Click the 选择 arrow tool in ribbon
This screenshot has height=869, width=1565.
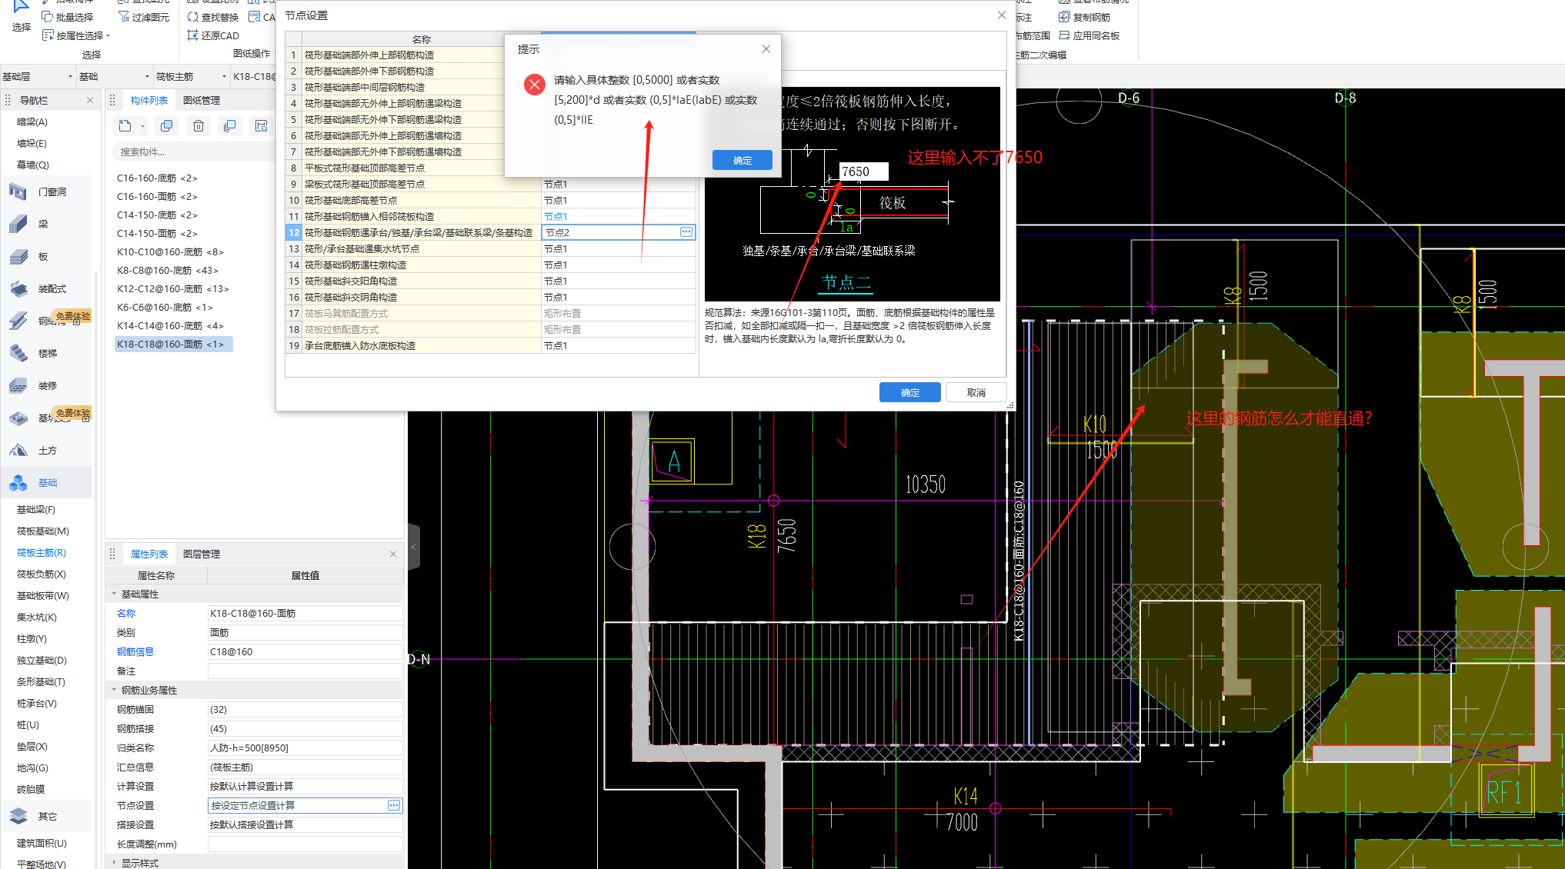(21, 15)
